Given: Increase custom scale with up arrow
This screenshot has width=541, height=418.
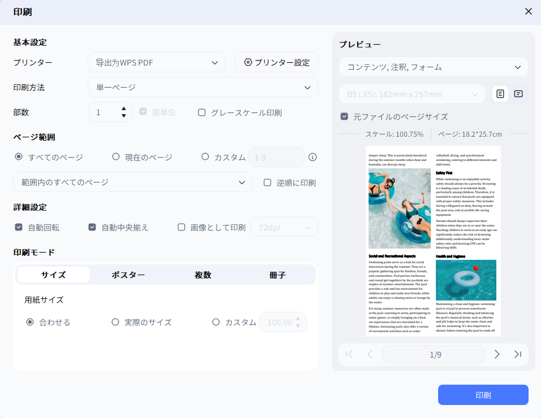Looking at the screenshot, I should click(298, 319).
